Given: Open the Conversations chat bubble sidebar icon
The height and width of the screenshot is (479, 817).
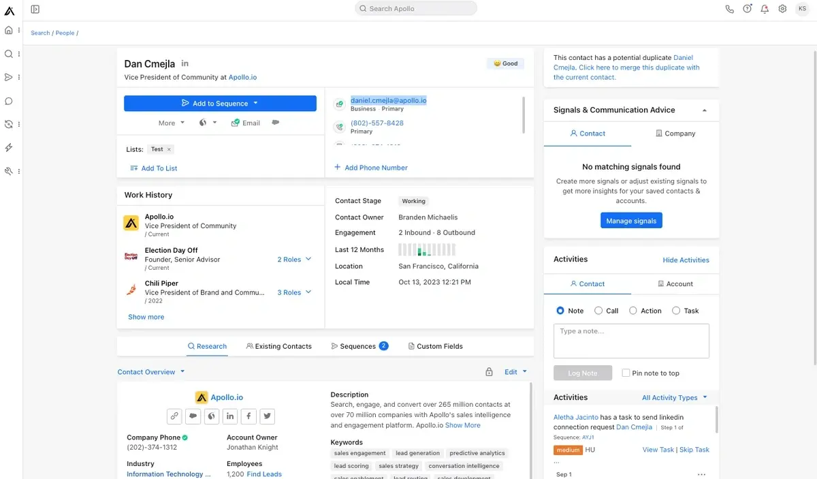Looking at the screenshot, I should coord(9,101).
